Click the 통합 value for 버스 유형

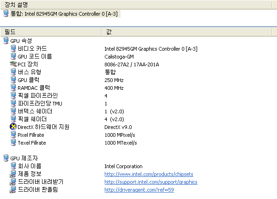[x=110, y=72]
